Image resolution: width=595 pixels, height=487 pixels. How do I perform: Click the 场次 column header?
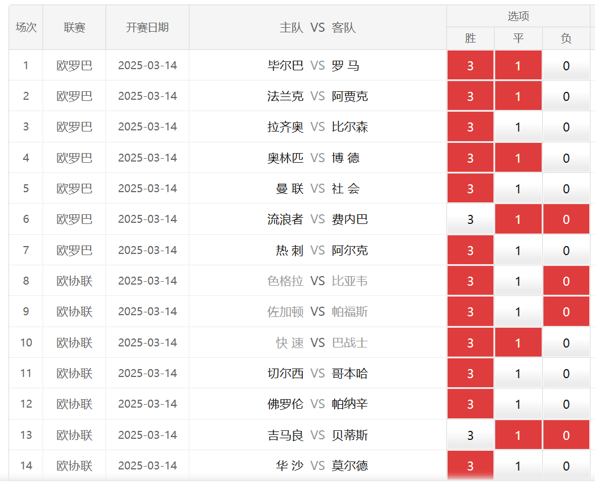tap(26, 27)
